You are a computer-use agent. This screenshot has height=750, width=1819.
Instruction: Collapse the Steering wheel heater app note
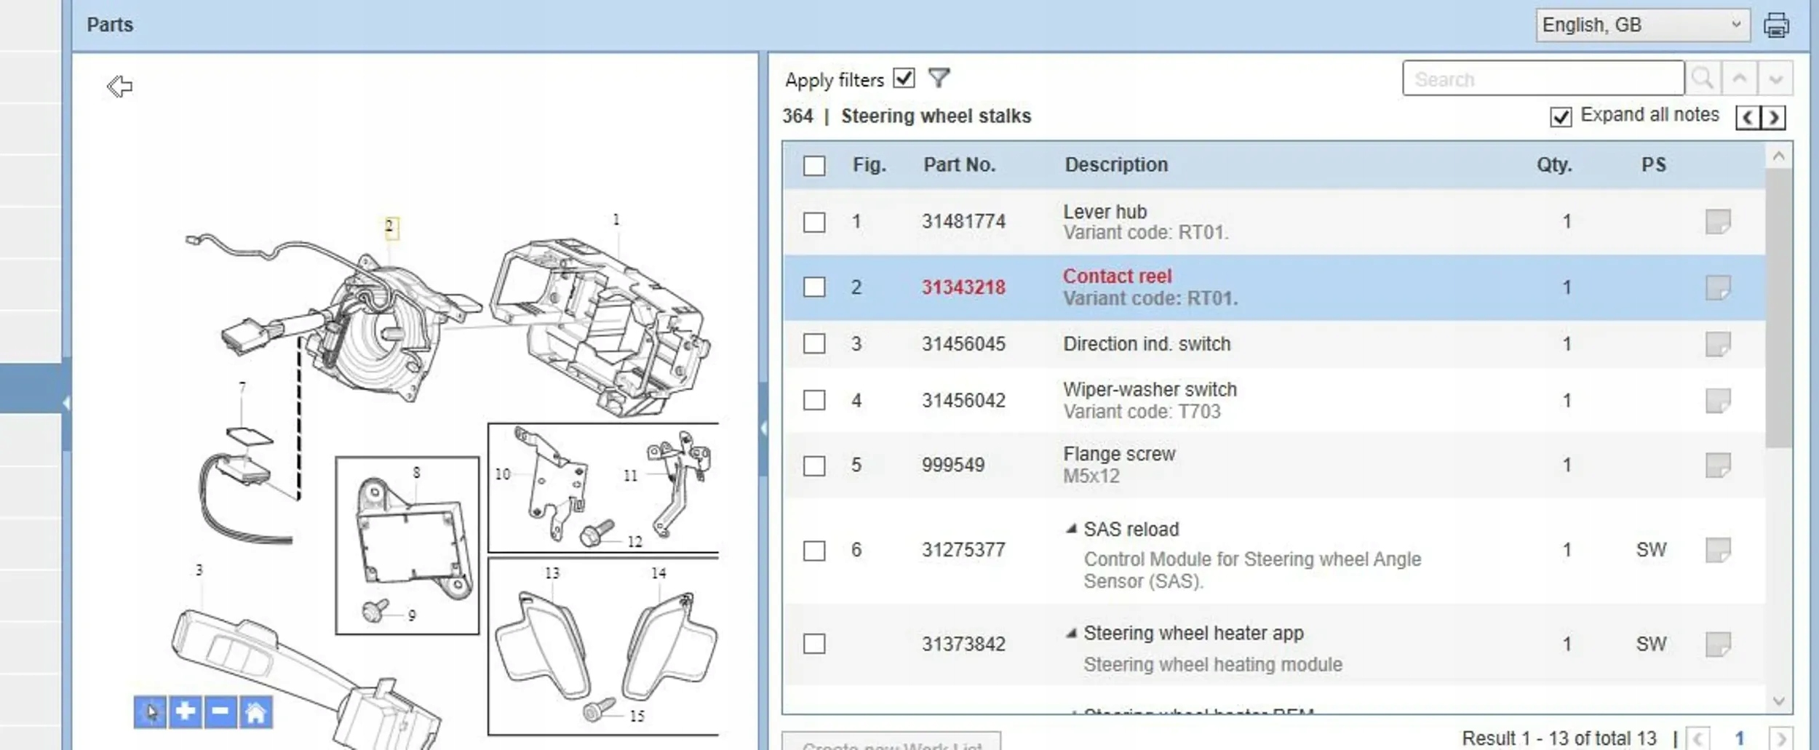[1071, 634]
